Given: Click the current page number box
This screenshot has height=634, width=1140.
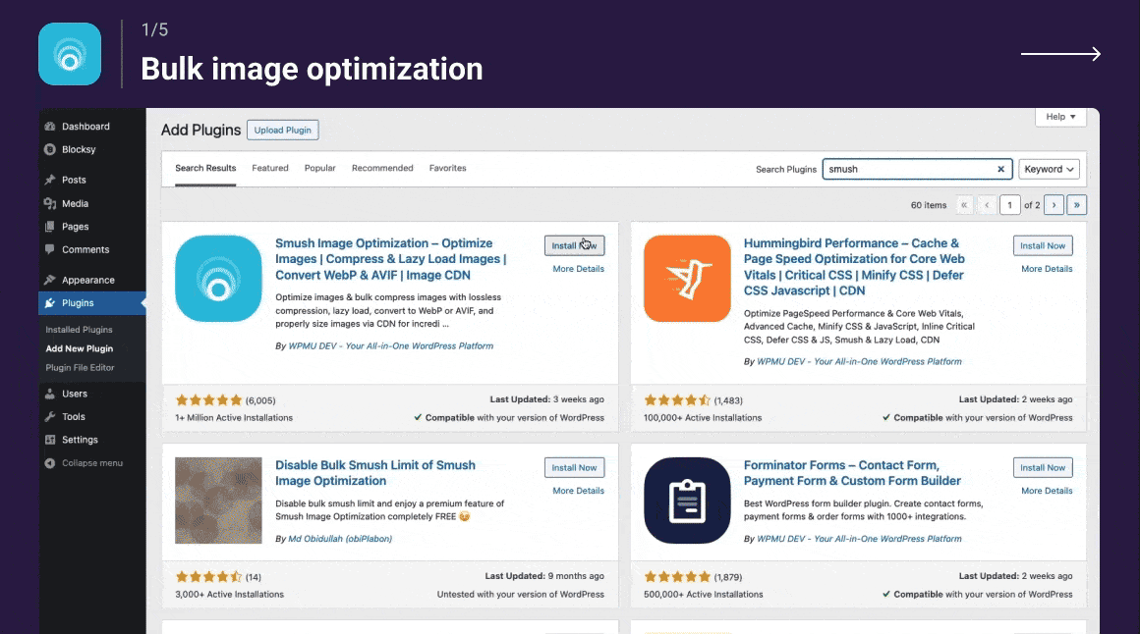Looking at the screenshot, I should click(1009, 205).
